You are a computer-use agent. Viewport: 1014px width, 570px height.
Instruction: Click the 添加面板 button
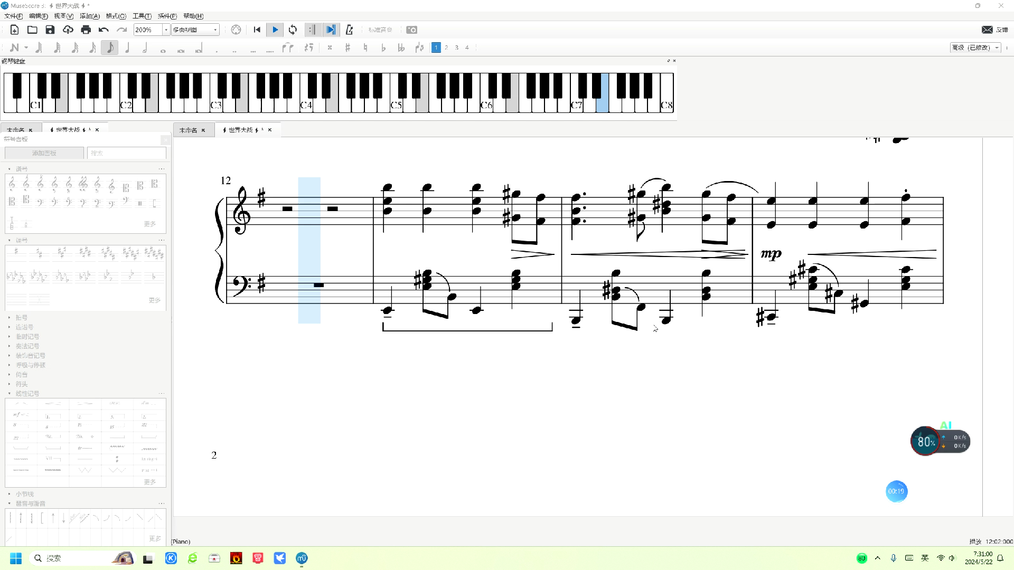click(44, 153)
